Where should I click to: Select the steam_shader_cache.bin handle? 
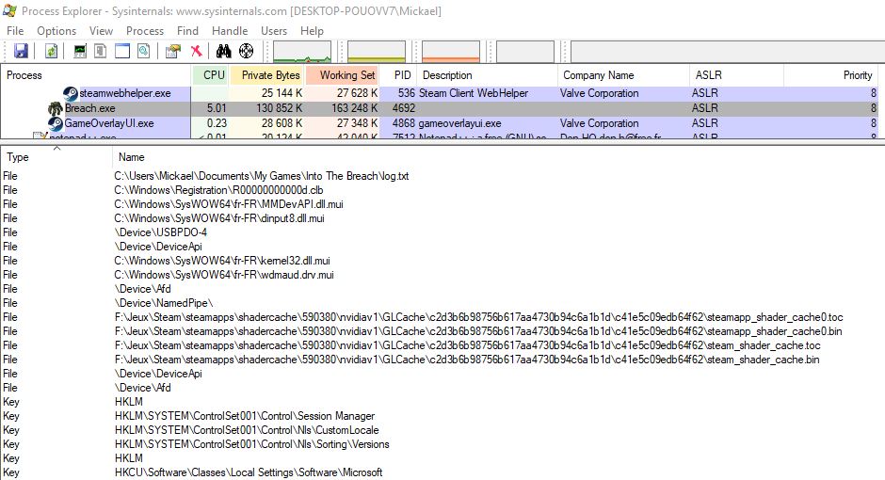(467, 360)
